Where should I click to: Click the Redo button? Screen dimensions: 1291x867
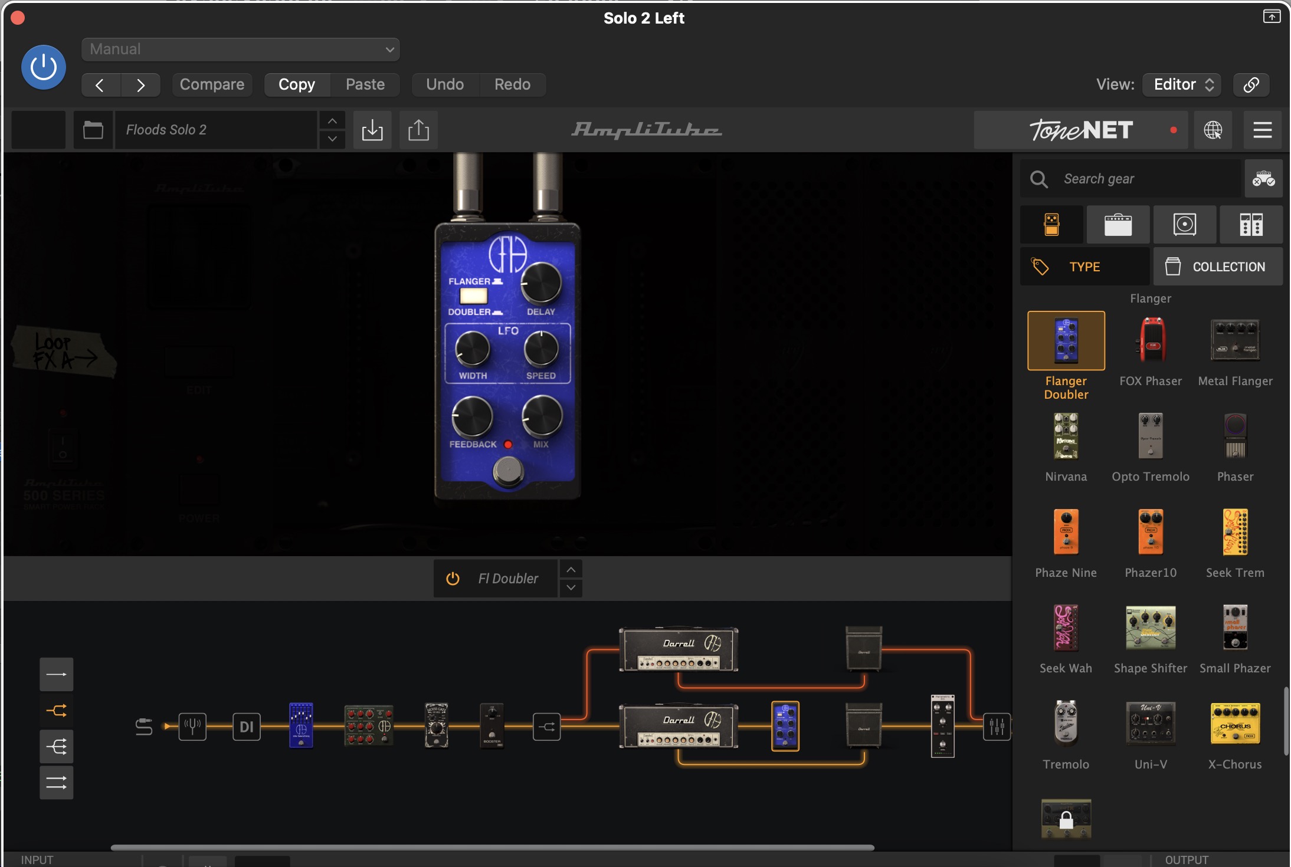[512, 84]
